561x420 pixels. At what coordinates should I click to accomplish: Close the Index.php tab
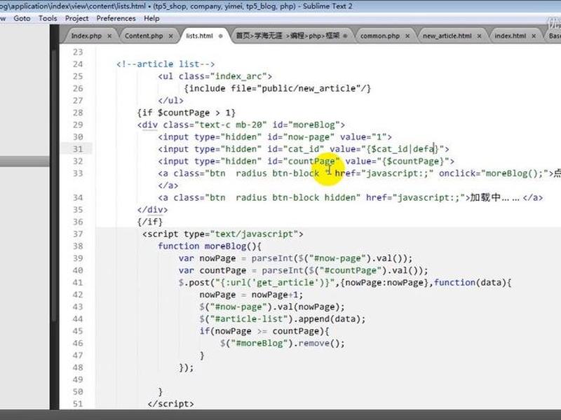(x=109, y=36)
